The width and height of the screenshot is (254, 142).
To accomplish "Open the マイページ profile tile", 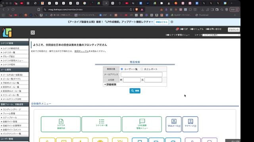I will tap(190, 124).
